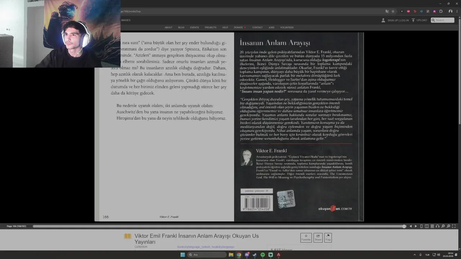Open the Share button under the reader

(x=318, y=238)
